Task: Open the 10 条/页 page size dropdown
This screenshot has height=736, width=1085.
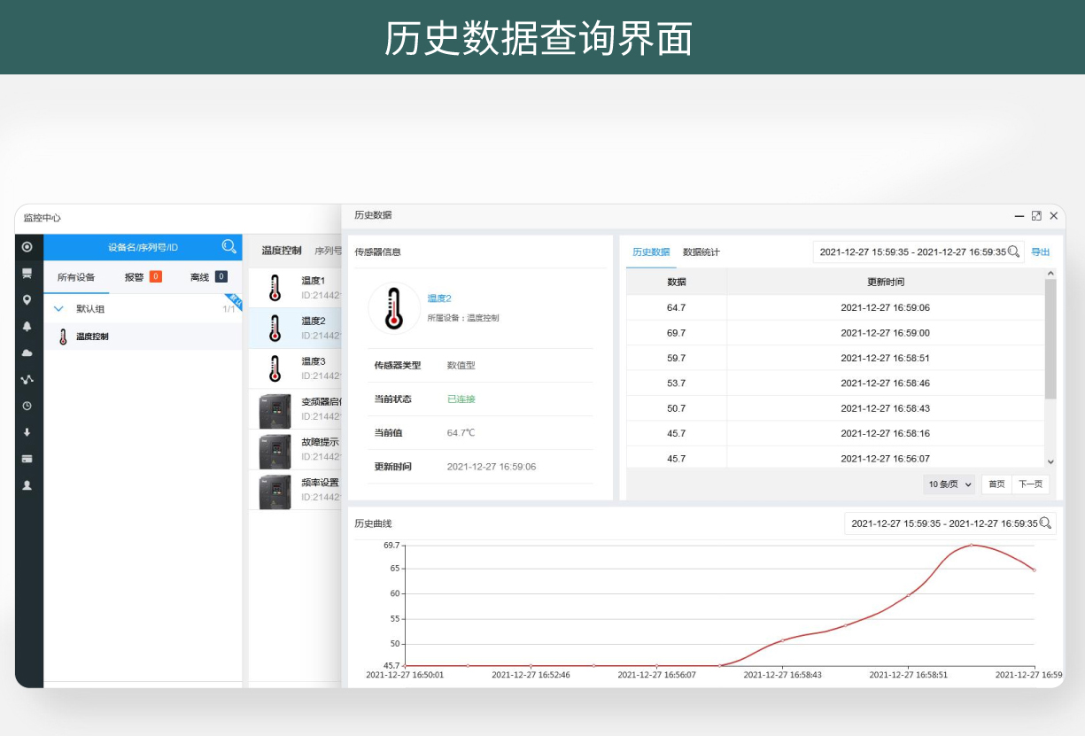Action: [x=948, y=484]
